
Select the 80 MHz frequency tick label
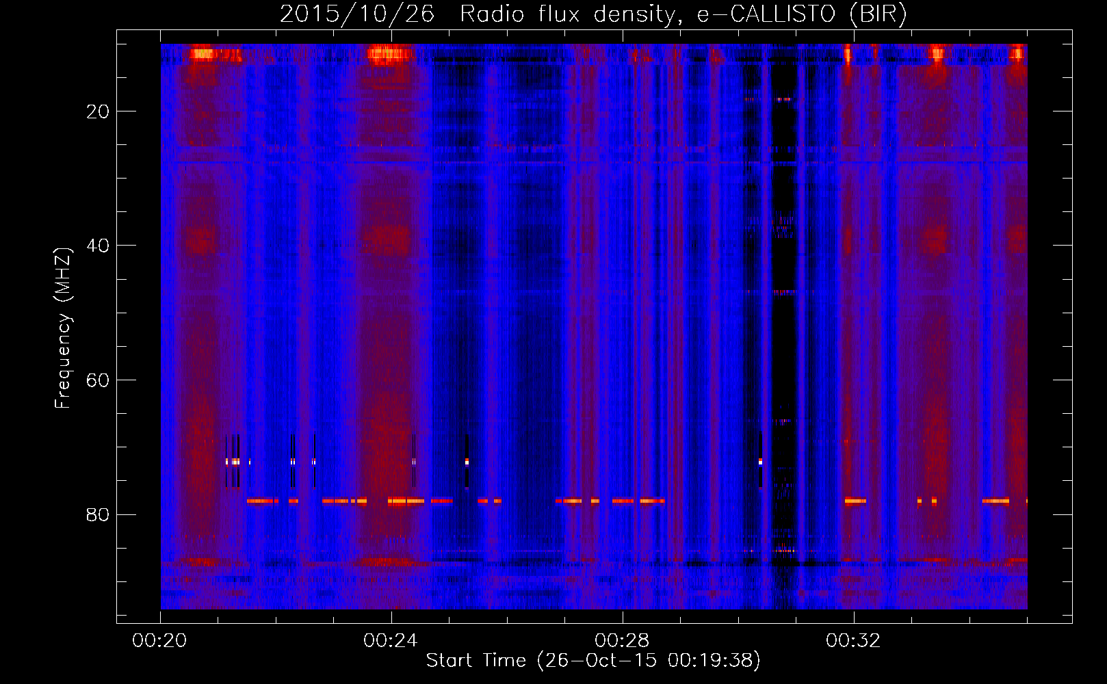[x=98, y=514]
